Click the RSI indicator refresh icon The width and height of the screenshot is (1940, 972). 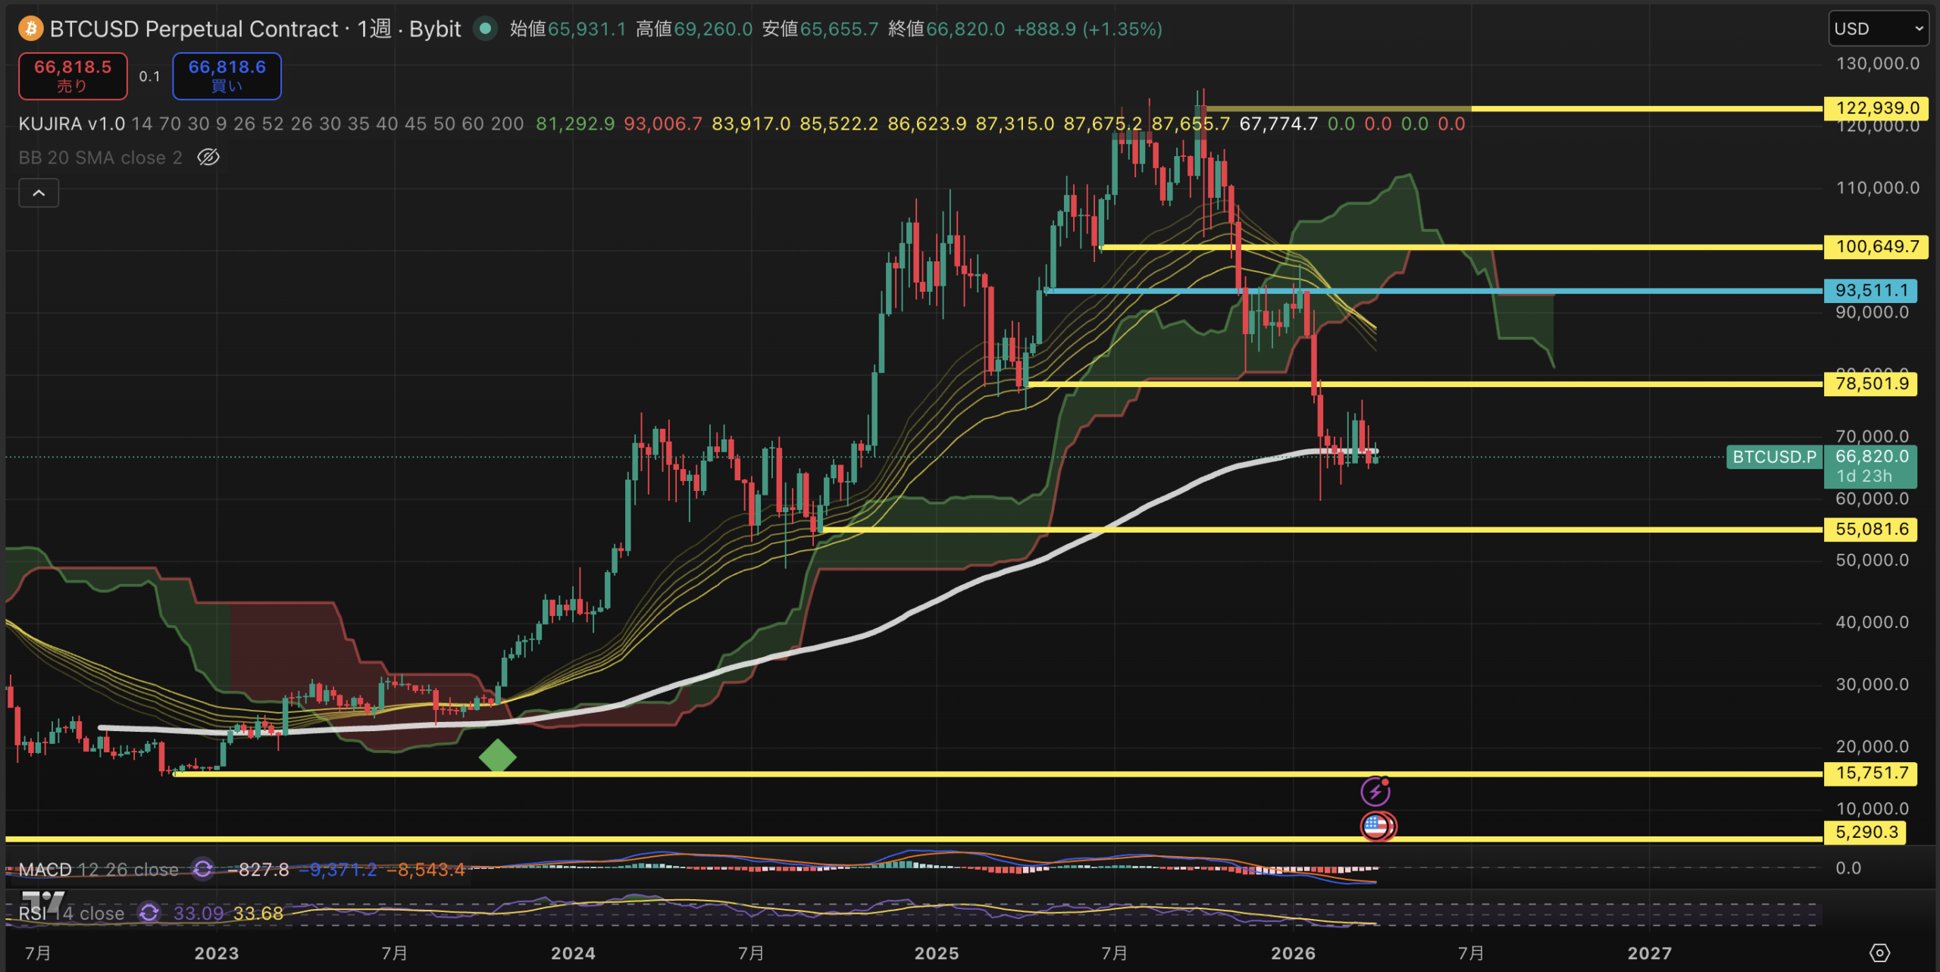tap(149, 913)
